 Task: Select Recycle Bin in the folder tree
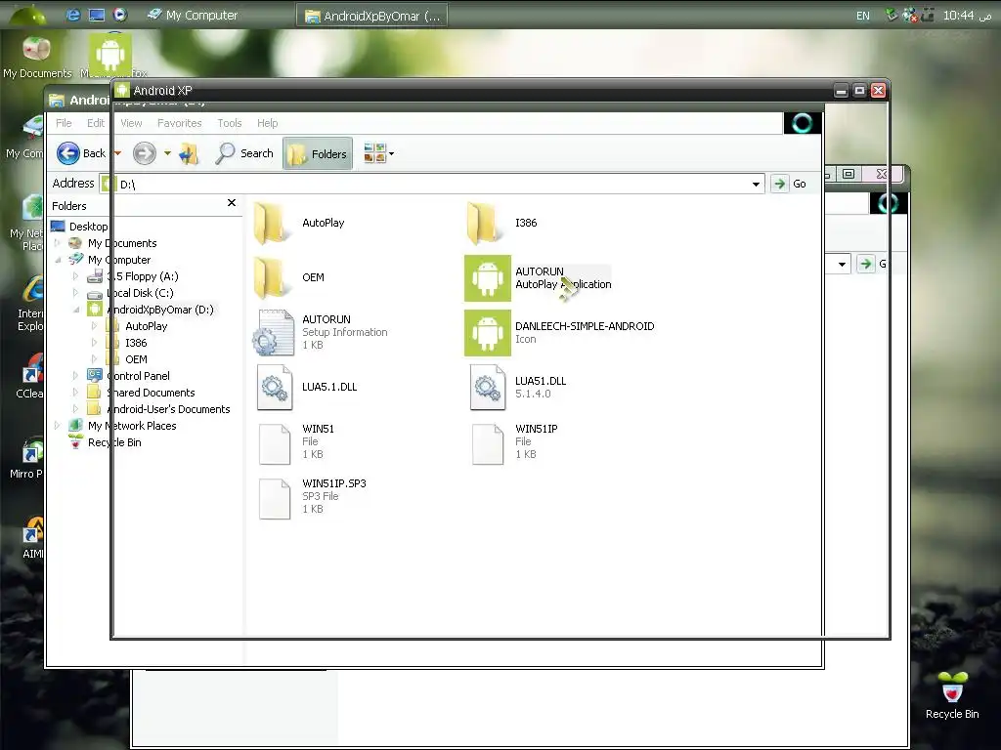pyautogui.click(x=114, y=442)
